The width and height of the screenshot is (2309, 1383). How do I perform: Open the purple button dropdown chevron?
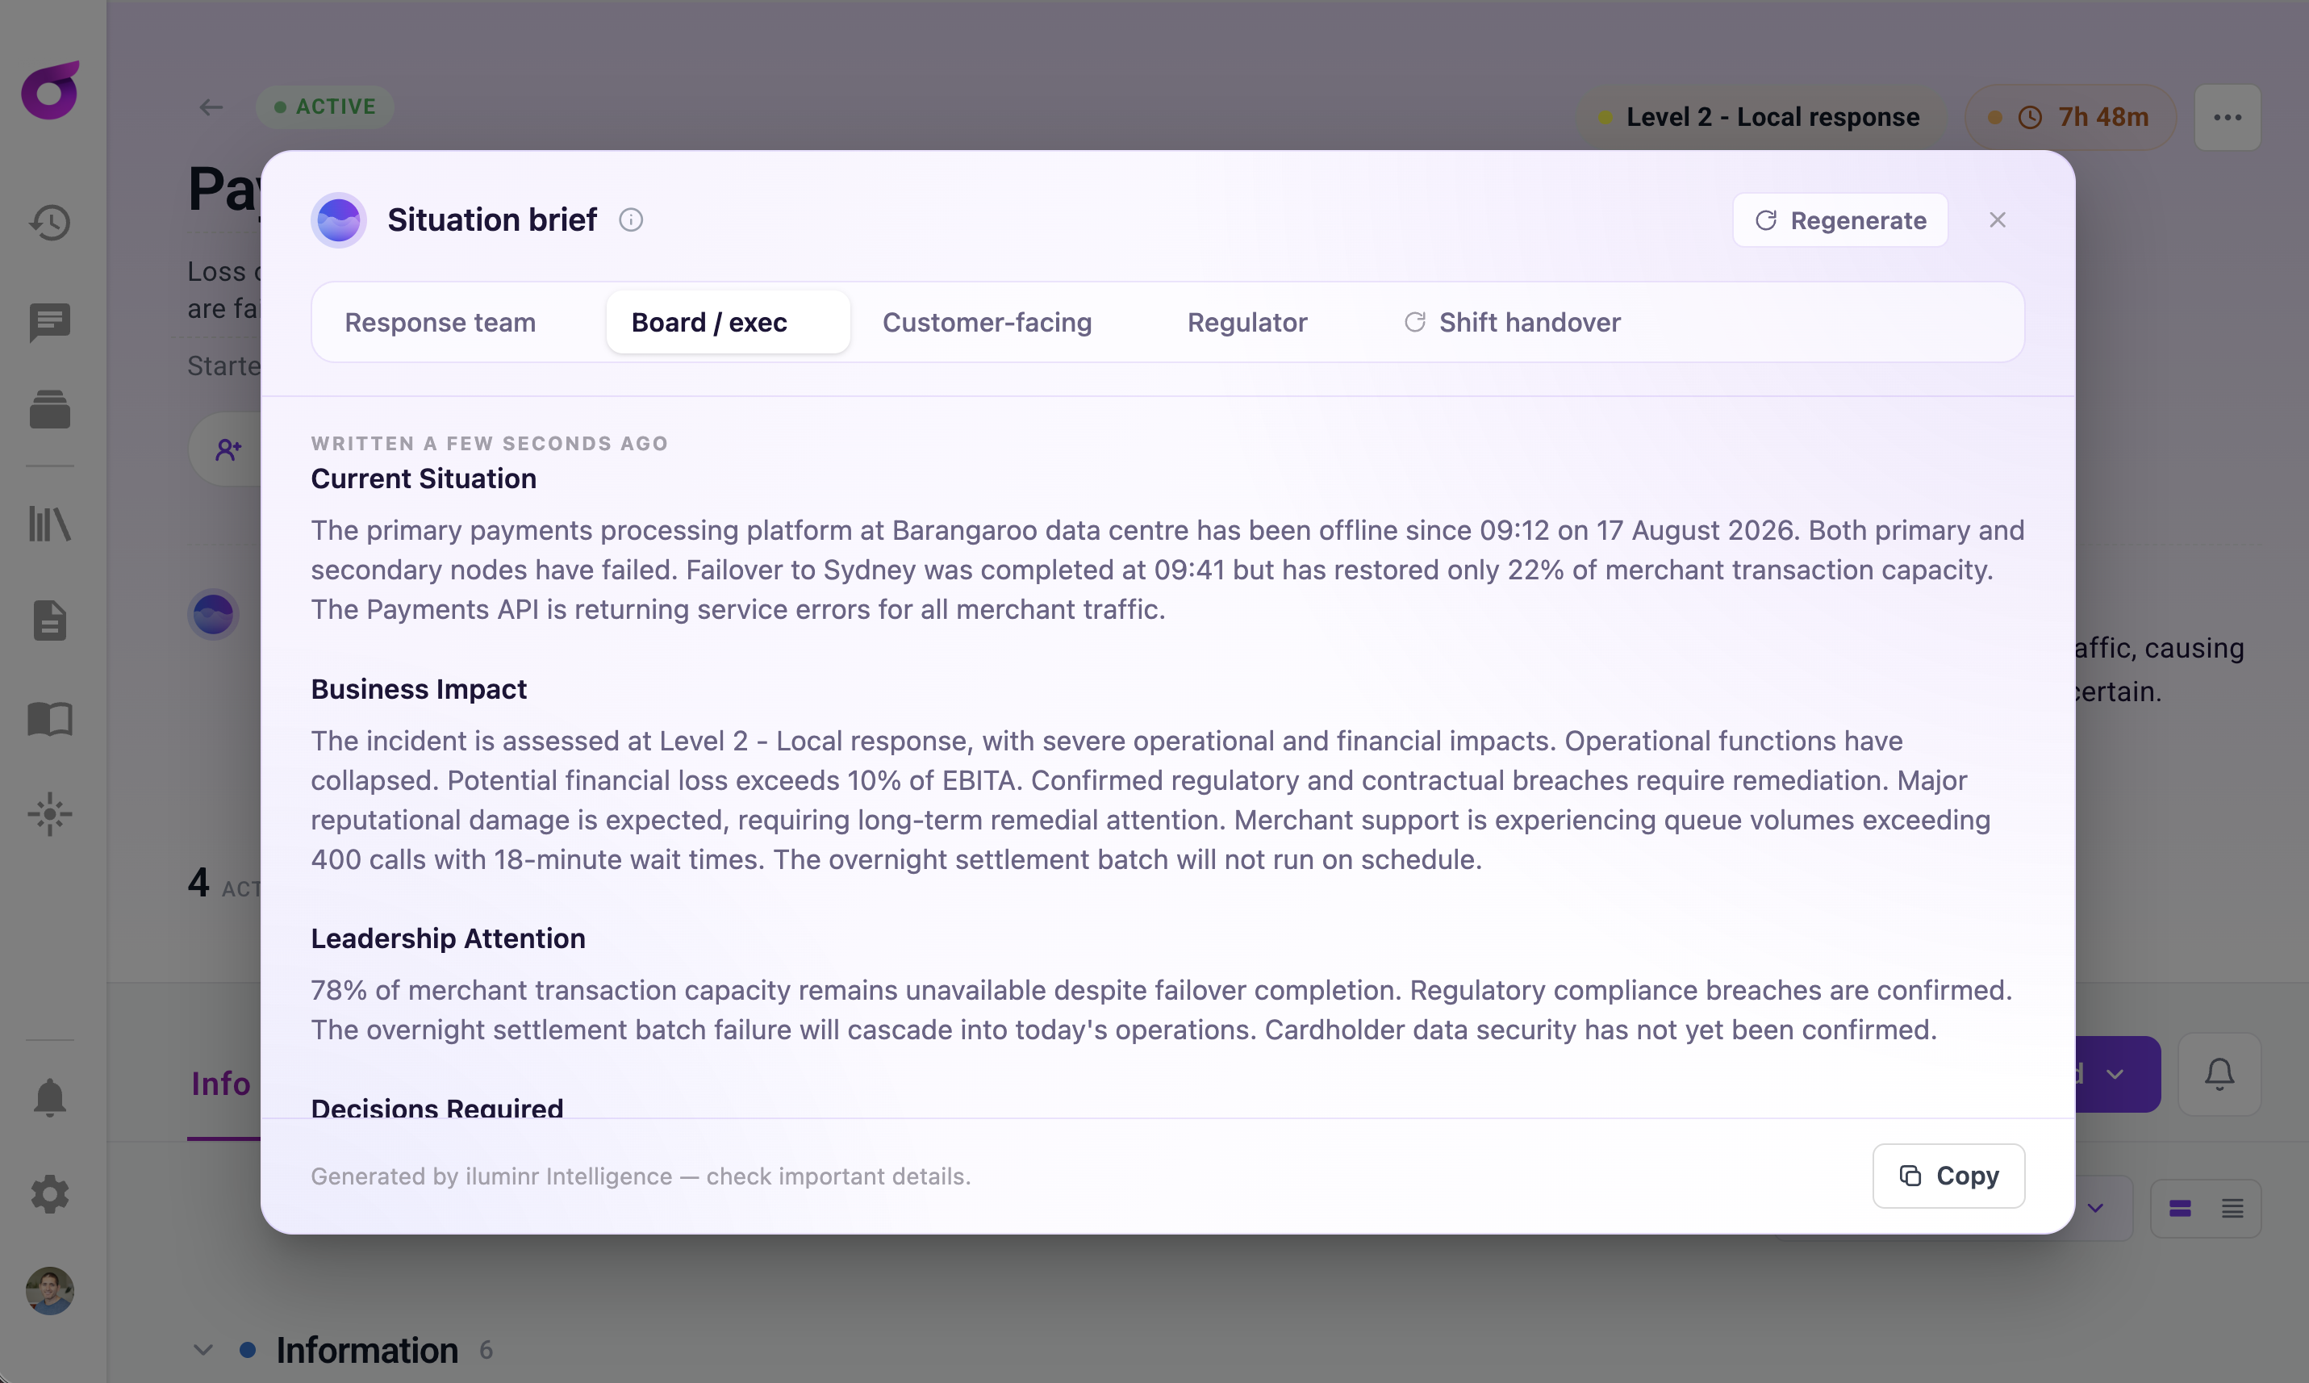pyautogui.click(x=2115, y=1075)
